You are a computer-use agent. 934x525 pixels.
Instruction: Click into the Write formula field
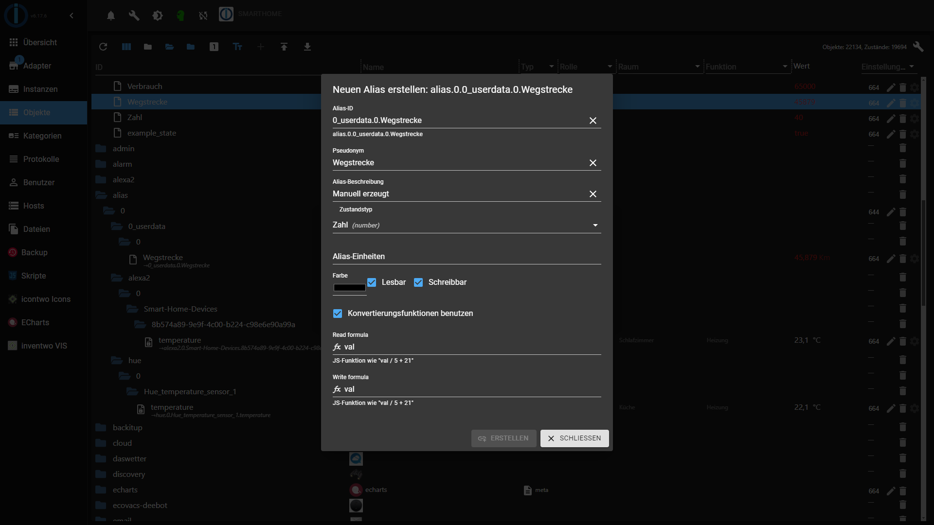(x=467, y=389)
